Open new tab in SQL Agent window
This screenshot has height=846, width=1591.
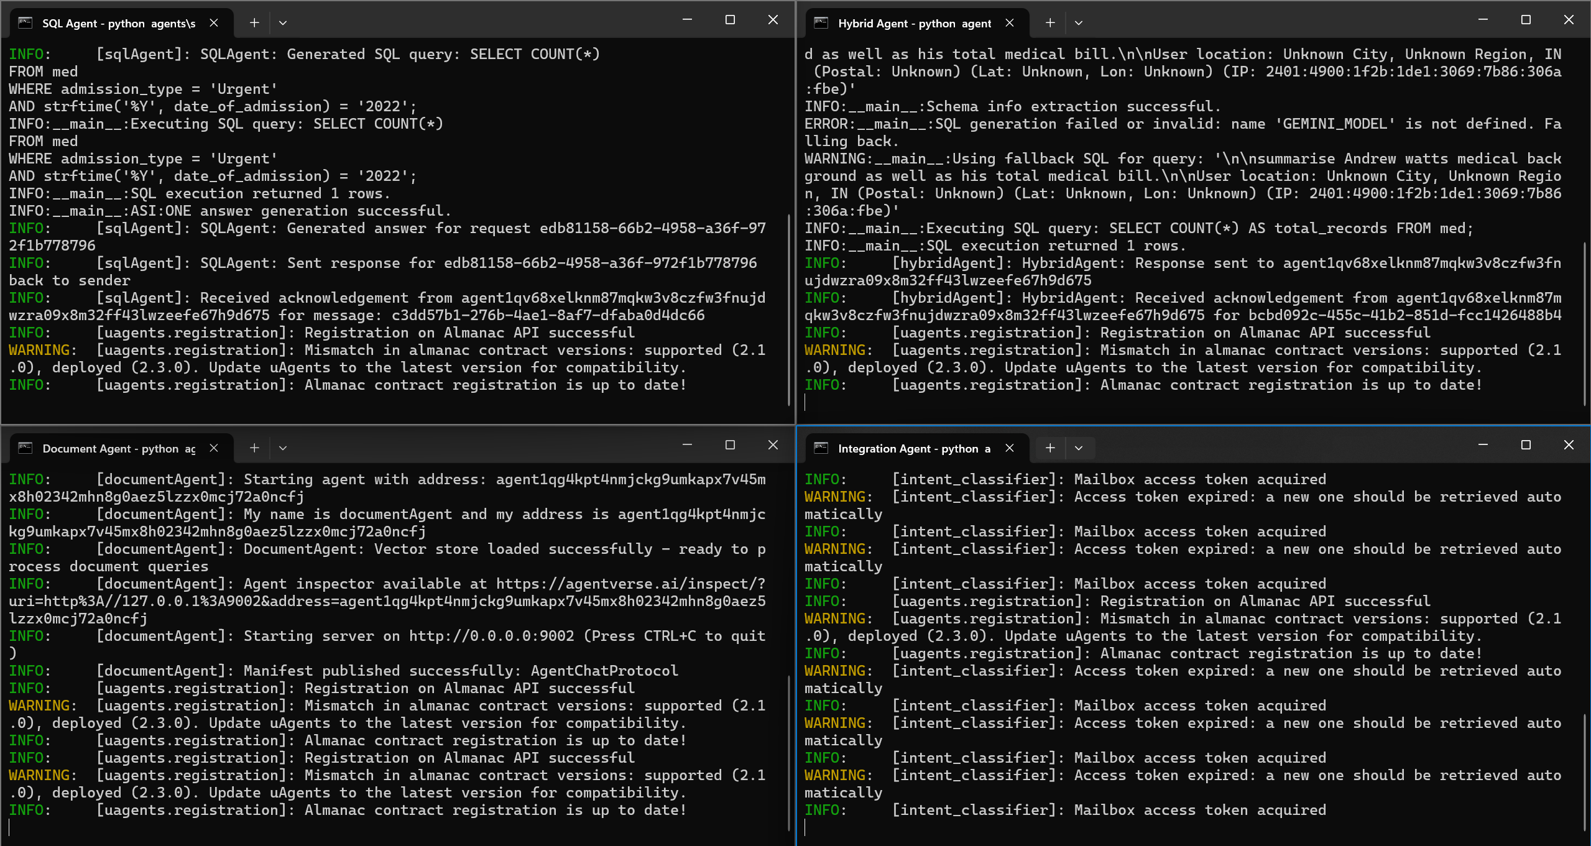pyautogui.click(x=254, y=23)
